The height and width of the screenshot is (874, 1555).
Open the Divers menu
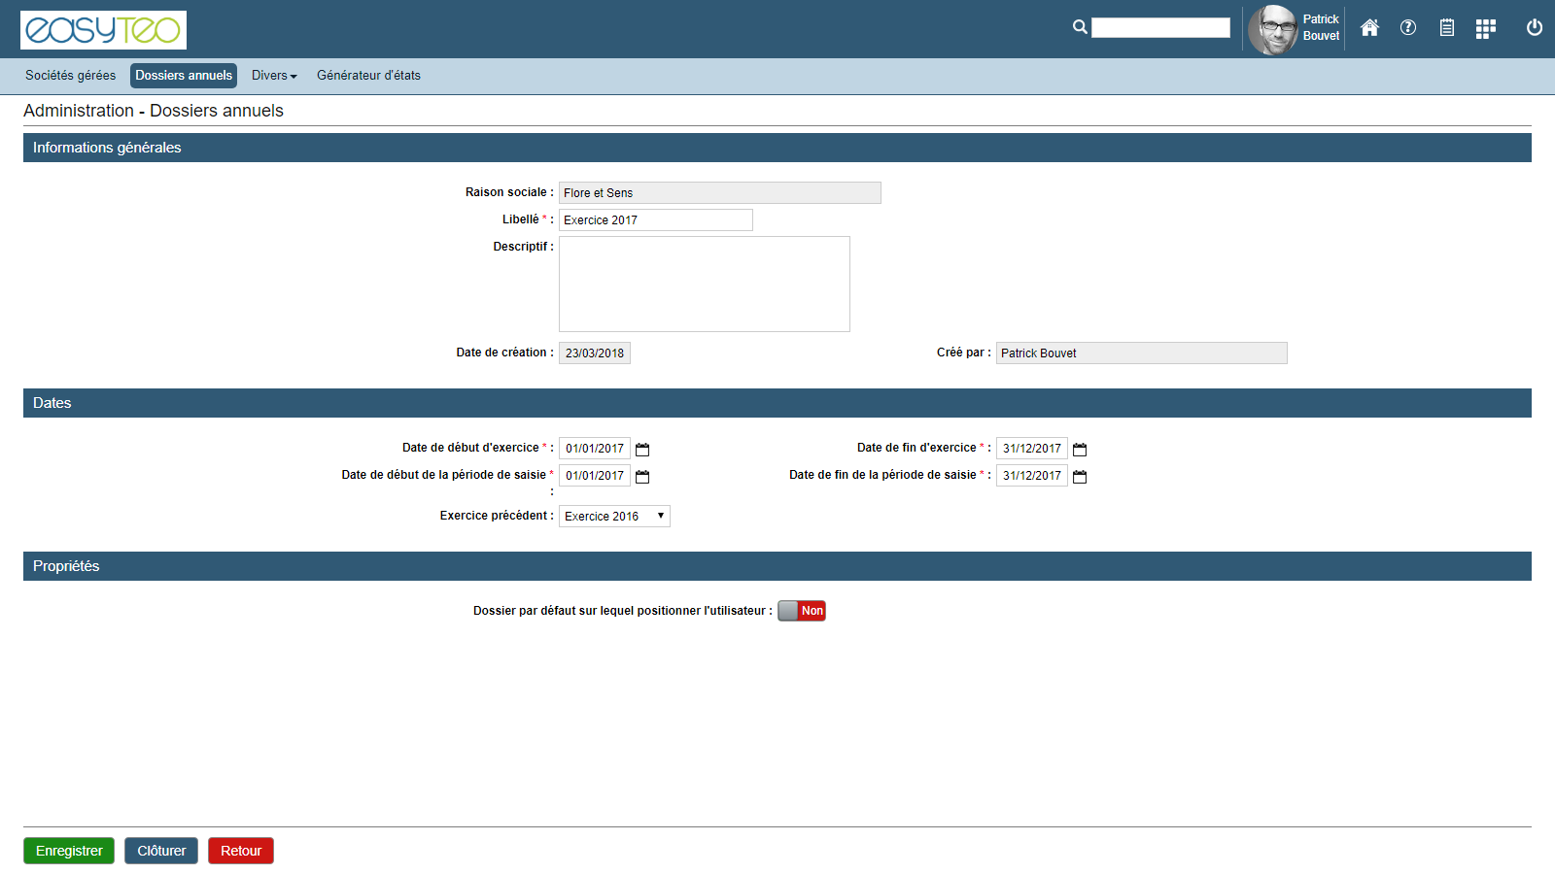coord(274,76)
